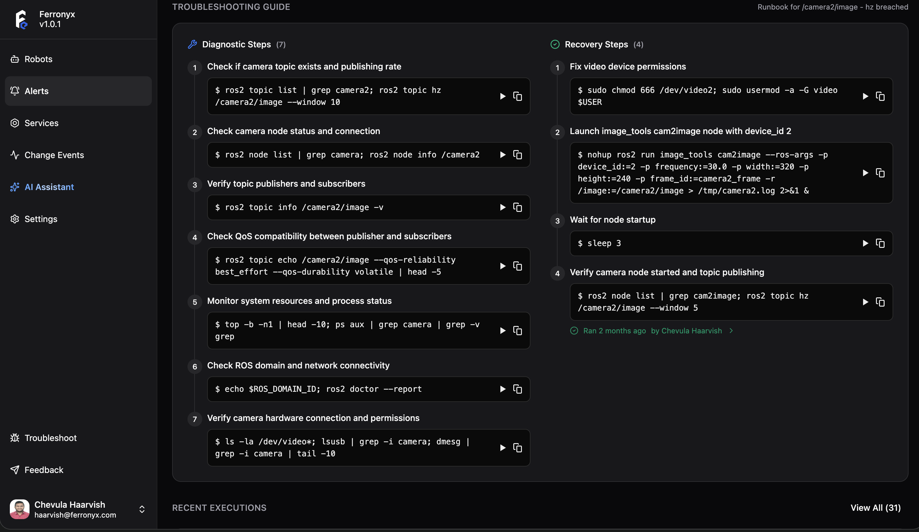
Task: Copy the ros2 doctor report command
Action: tap(518, 389)
